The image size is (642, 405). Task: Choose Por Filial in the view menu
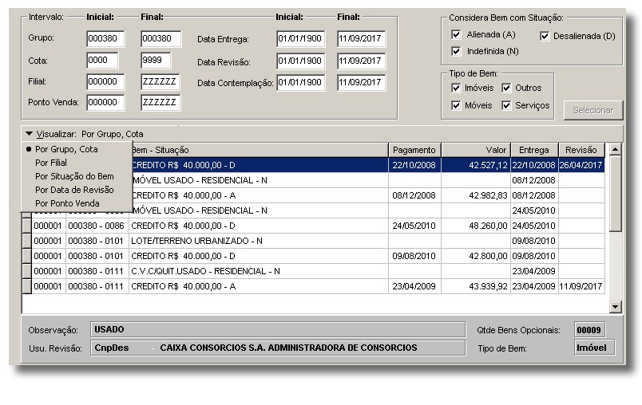tap(51, 163)
